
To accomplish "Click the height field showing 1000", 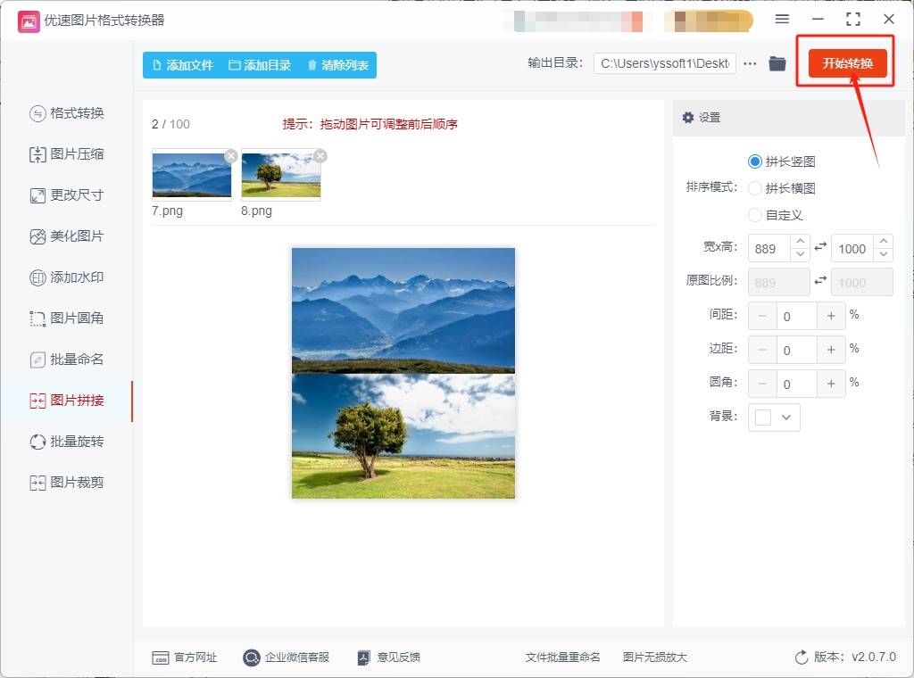I will coord(852,249).
